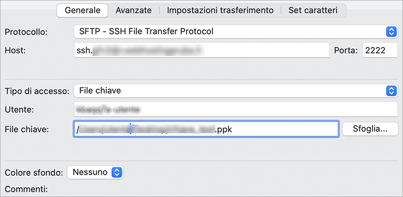Click the Commenti label
The height and width of the screenshot is (197, 403).
click(x=26, y=190)
